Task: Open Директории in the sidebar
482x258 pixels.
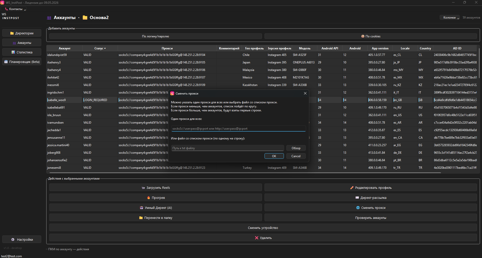Action: [22, 33]
